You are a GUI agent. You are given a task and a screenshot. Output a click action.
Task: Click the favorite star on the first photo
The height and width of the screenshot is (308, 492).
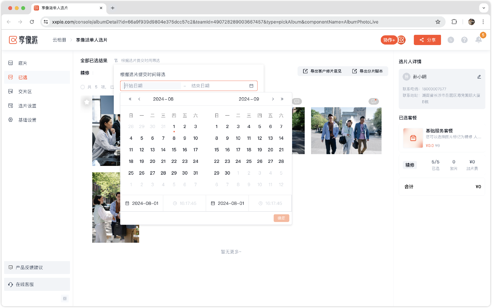(87, 102)
